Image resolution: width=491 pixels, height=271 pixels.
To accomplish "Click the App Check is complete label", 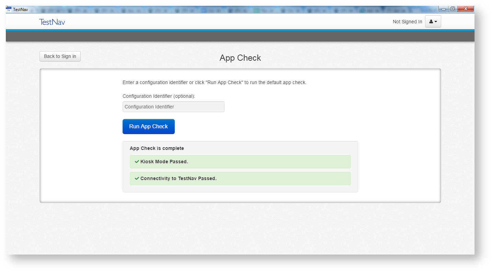I will click(x=157, y=148).
